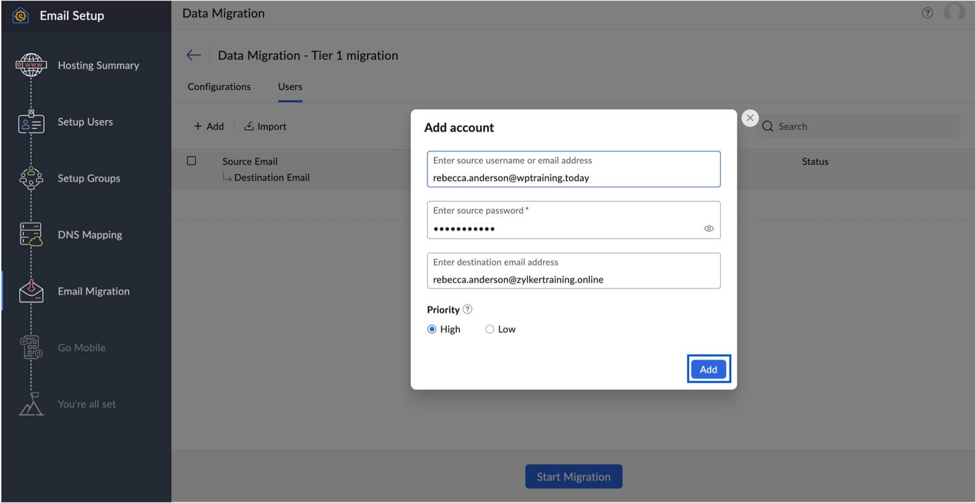This screenshot has width=976, height=503.
Task: Click the Start Migration button
Action: click(573, 476)
